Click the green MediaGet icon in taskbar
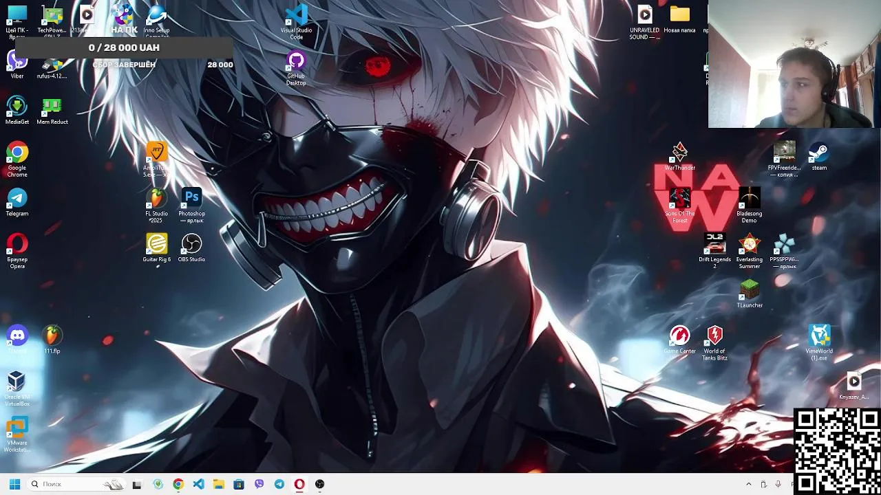Screen dimensions: 881x495 point(158,484)
